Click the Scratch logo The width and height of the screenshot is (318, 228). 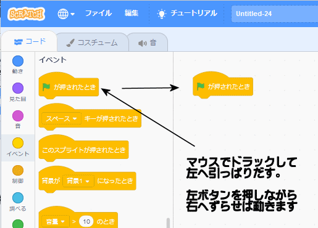26,14
